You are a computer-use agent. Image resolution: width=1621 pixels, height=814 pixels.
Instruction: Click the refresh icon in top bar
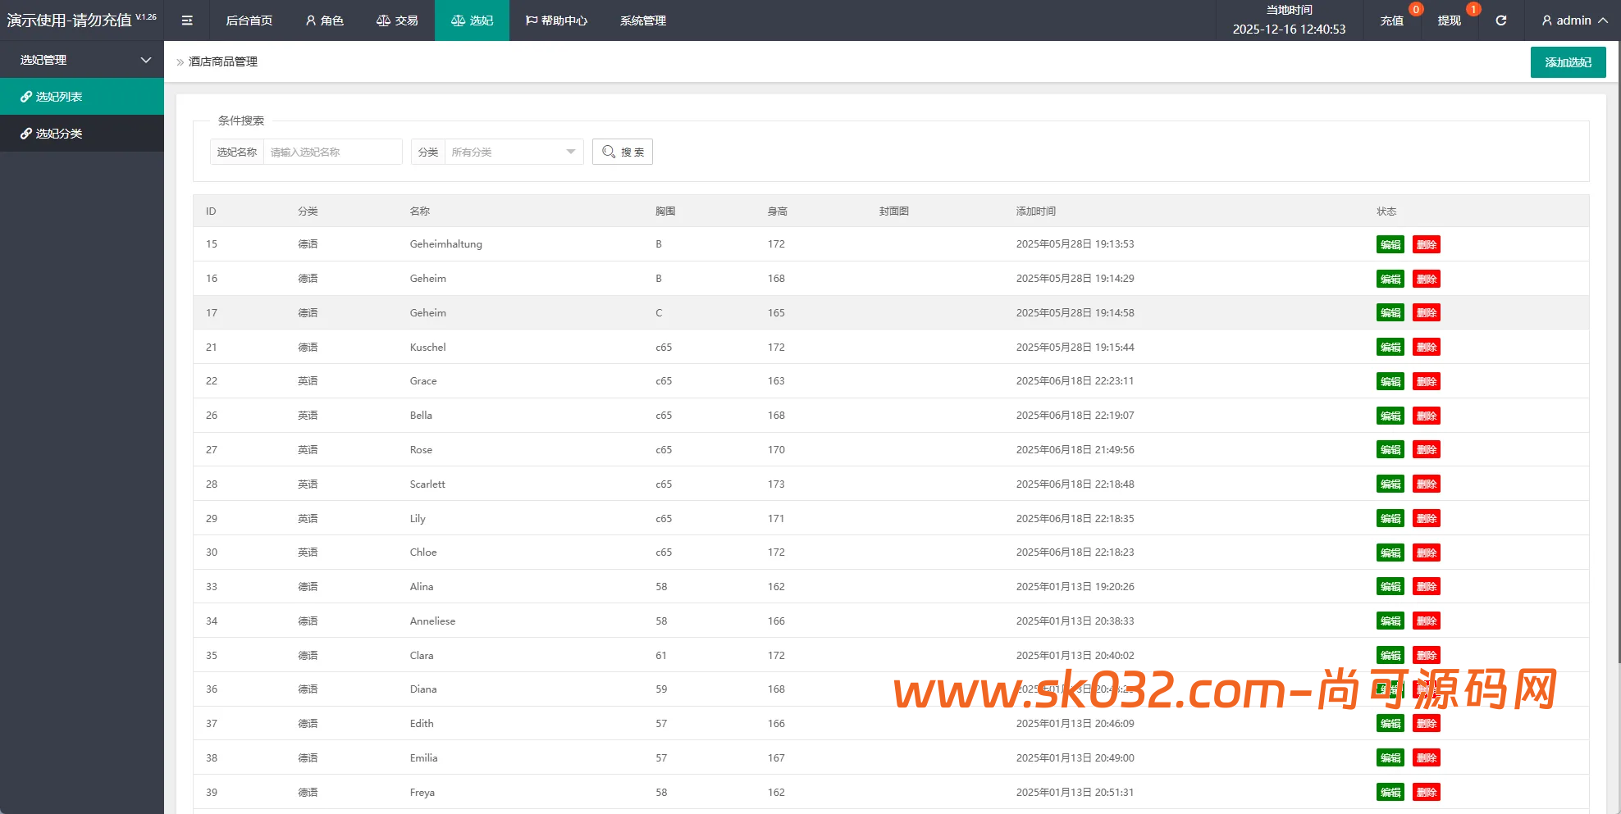[1500, 20]
